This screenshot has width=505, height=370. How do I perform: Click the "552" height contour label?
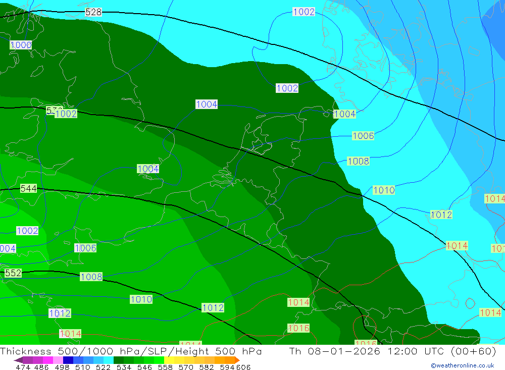(13, 273)
